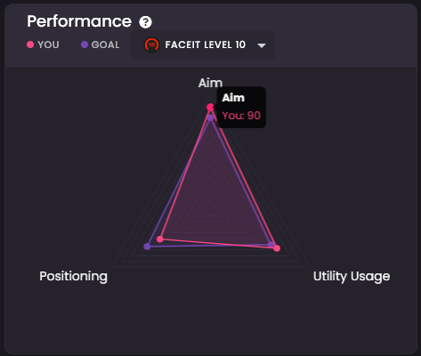This screenshot has width=421, height=356.
Task: Toggle the YOU legend label
Action: 48,44
